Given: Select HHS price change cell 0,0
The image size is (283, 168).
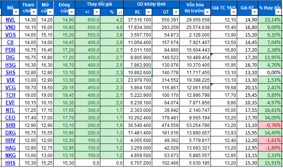Looking at the screenshot, I should tap(88, 163).
